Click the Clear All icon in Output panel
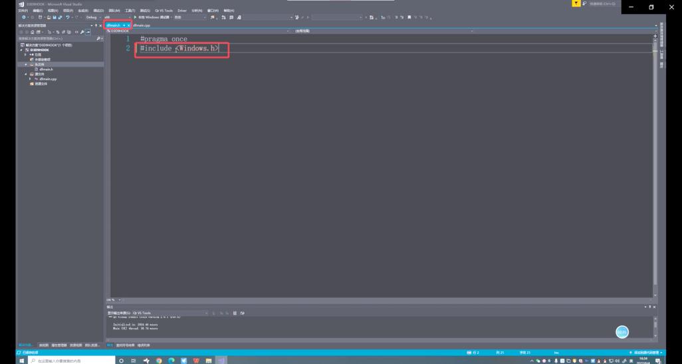 tap(235, 313)
